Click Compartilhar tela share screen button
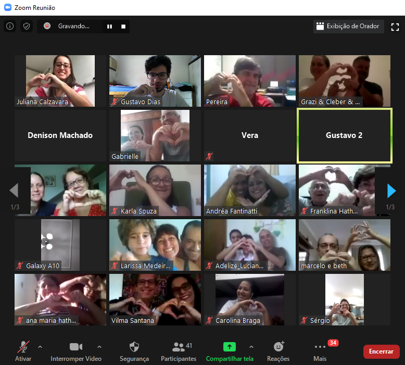 tap(230, 351)
